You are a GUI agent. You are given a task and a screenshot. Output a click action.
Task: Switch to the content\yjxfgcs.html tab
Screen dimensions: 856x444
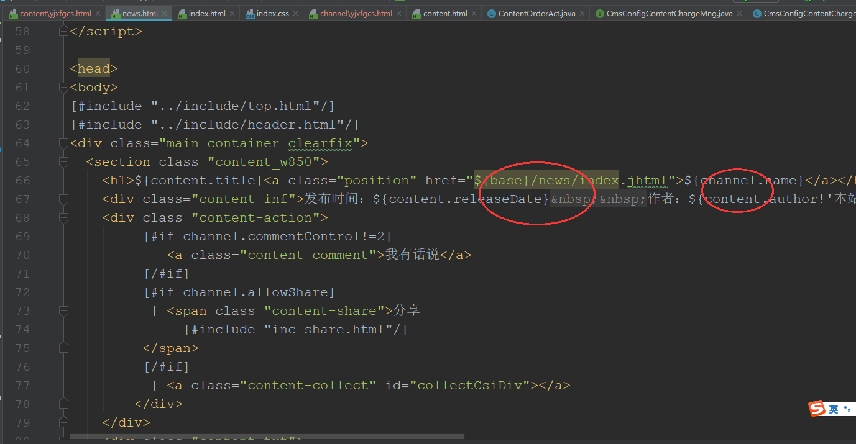55,14
